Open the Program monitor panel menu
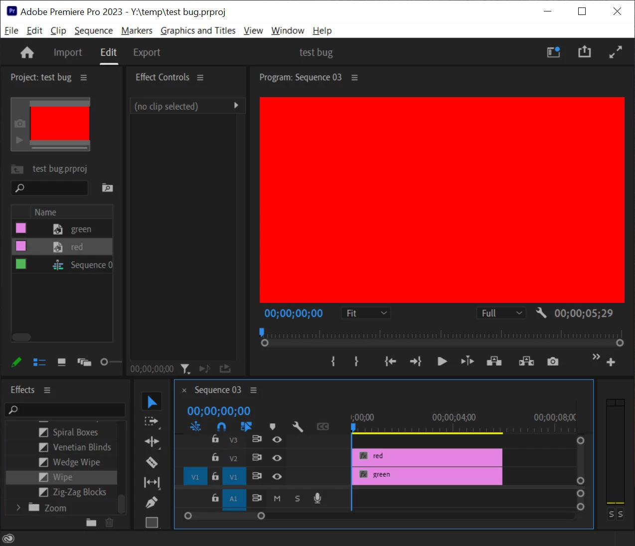The width and height of the screenshot is (635, 546). coord(354,78)
